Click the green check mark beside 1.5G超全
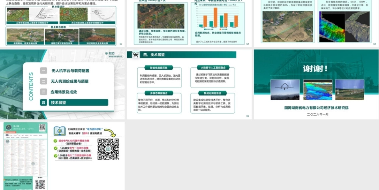The height and width of the screenshot is (190, 379). pyautogui.click(x=55, y=156)
